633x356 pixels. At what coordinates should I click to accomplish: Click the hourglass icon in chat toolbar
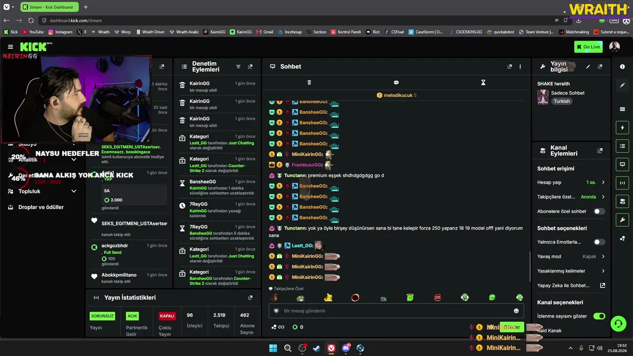pos(483,83)
